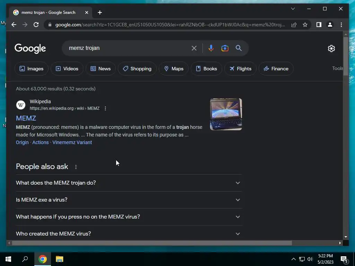
Task: Open the MEMZ laptop thumbnail image
Action: pyautogui.click(x=226, y=114)
